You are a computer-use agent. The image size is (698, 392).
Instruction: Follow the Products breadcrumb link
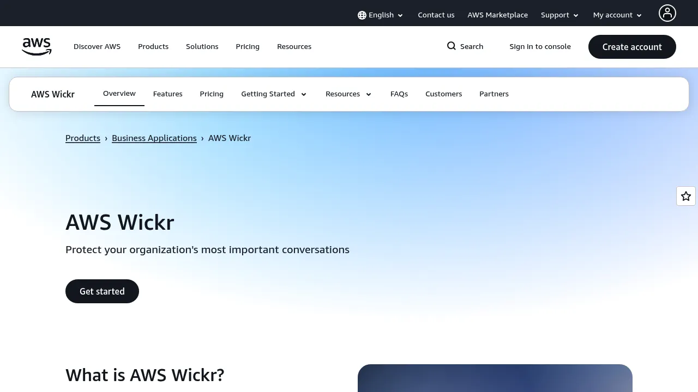(x=83, y=138)
